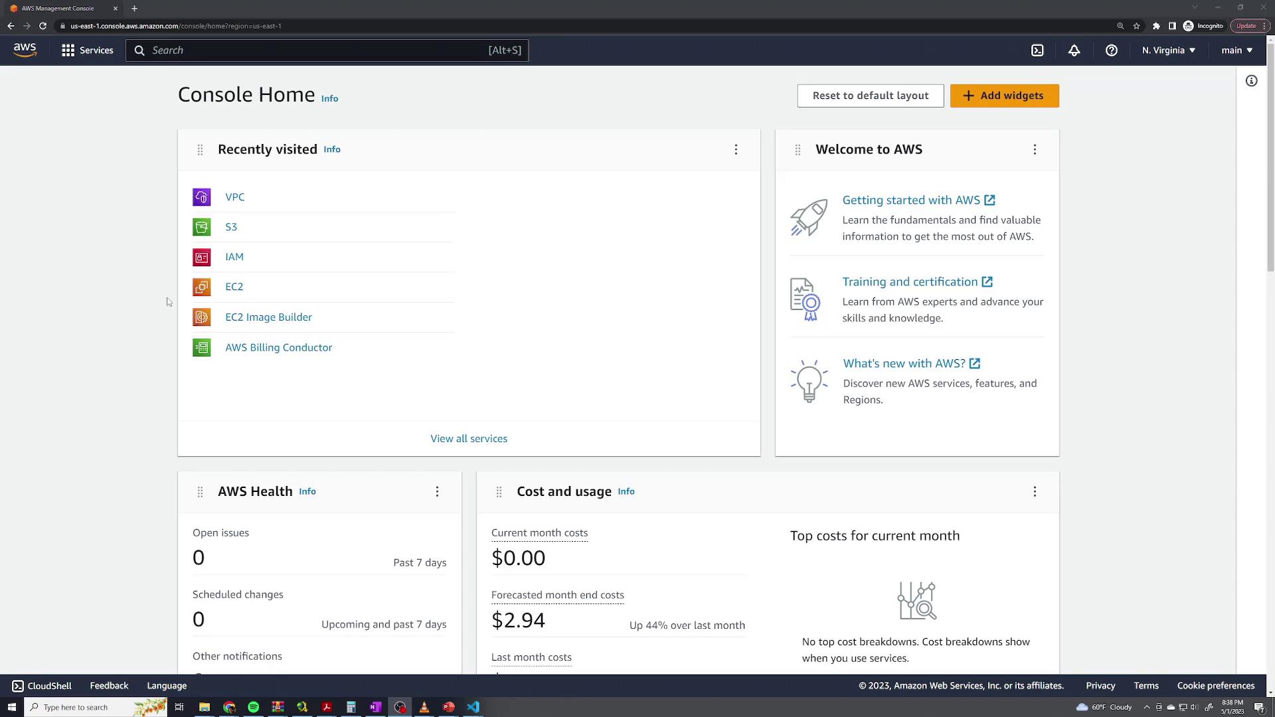
Task: Open View all services link
Action: (x=469, y=439)
